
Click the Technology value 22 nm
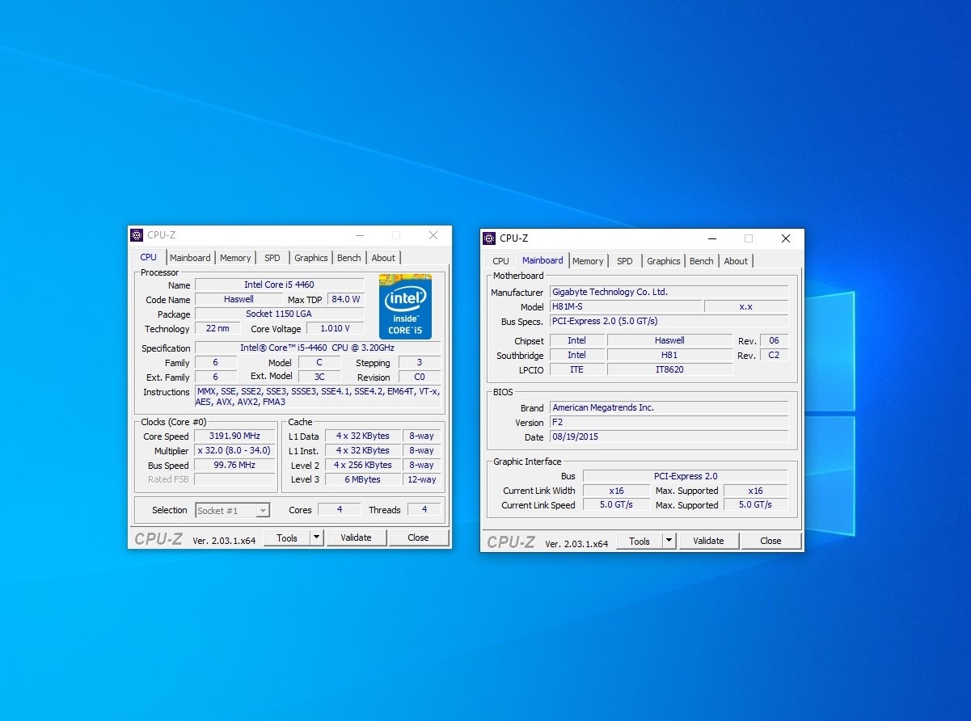coord(217,328)
